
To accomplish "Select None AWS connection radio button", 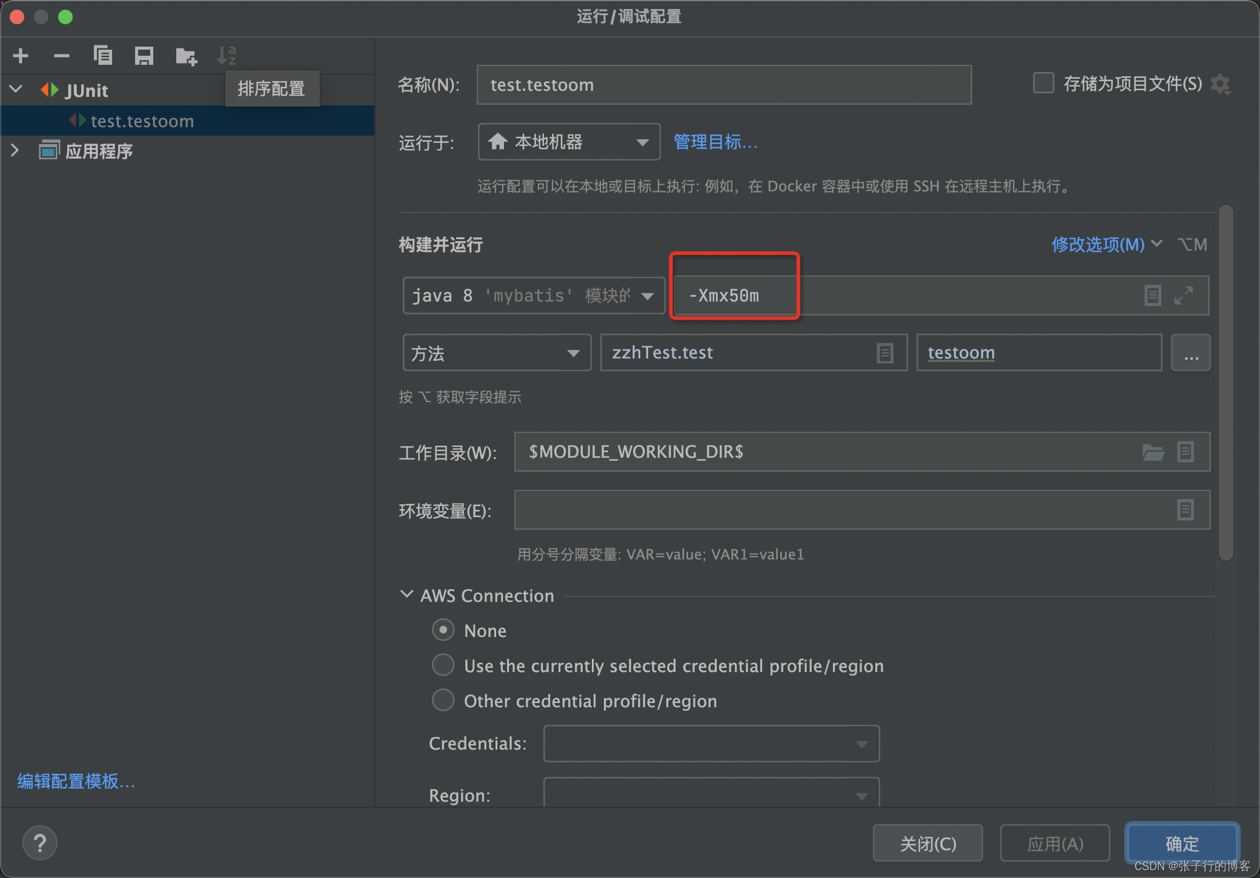I will click(443, 630).
